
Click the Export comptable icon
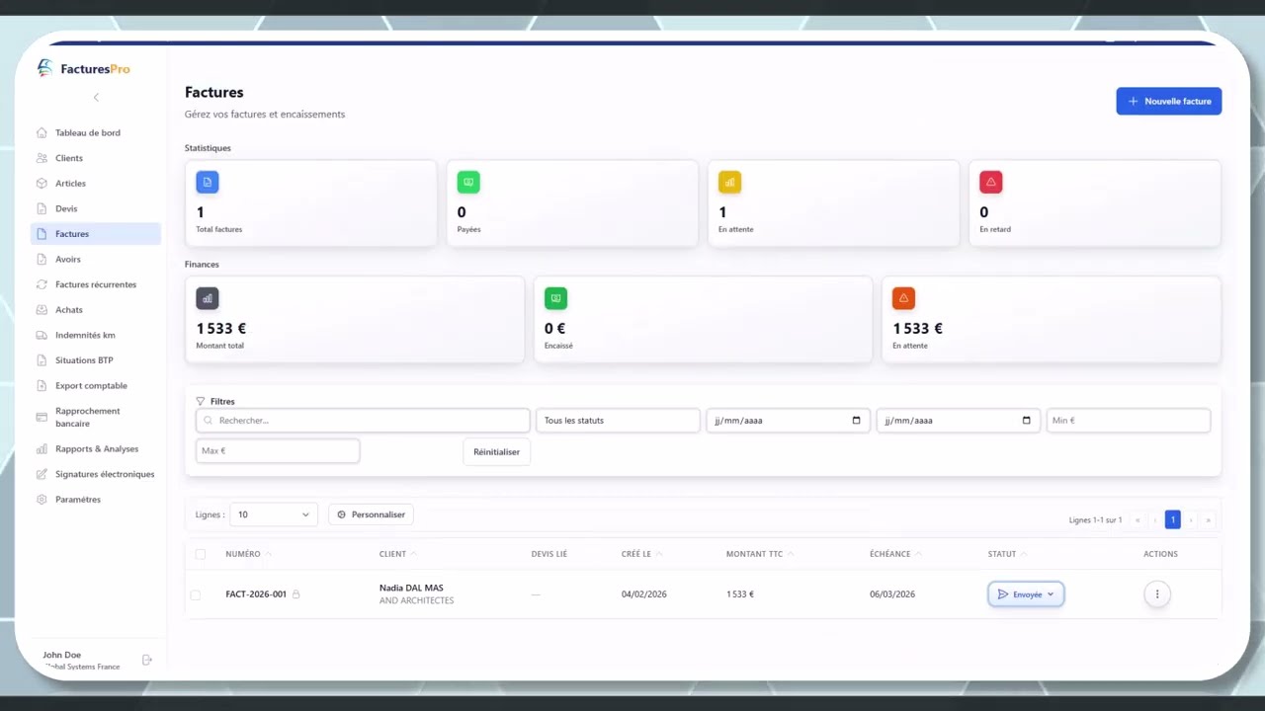tap(42, 386)
